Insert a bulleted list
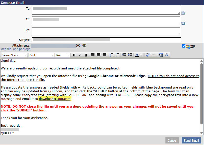Image resolution: width=204 pixels, height=145 pixels. click(x=117, y=55)
